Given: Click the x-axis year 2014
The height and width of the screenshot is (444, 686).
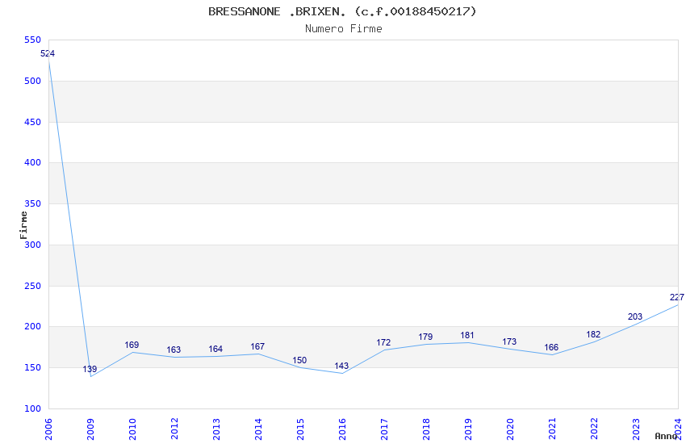Looking at the screenshot, I should click(258, 429).
